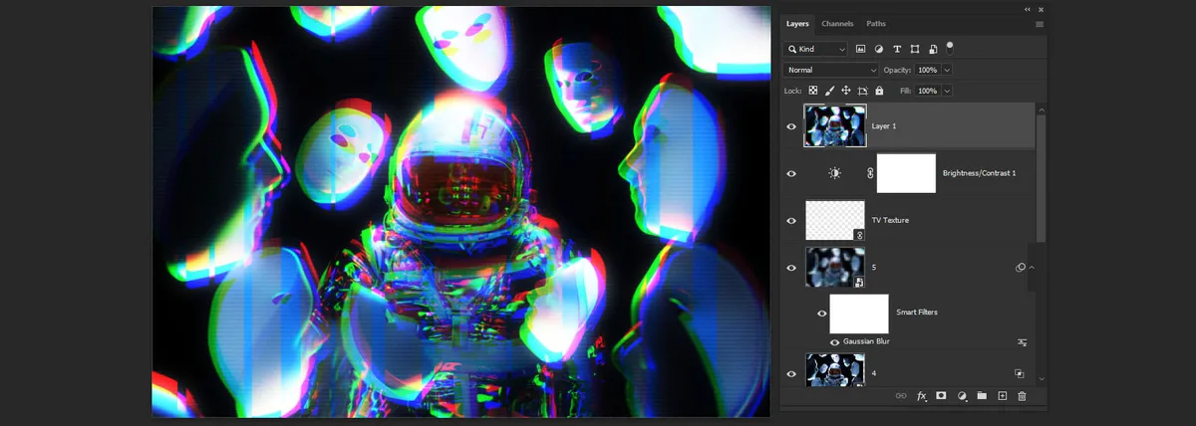The width and height of the screenshot is (1196, 426).
Task: Click the Opacity 100% value field
Action: tap(927, 70)
